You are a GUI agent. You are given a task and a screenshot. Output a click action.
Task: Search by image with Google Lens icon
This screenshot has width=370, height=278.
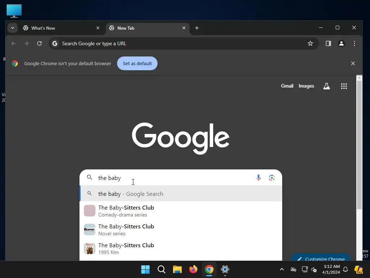pyautogui.click(x=272, y=177)
